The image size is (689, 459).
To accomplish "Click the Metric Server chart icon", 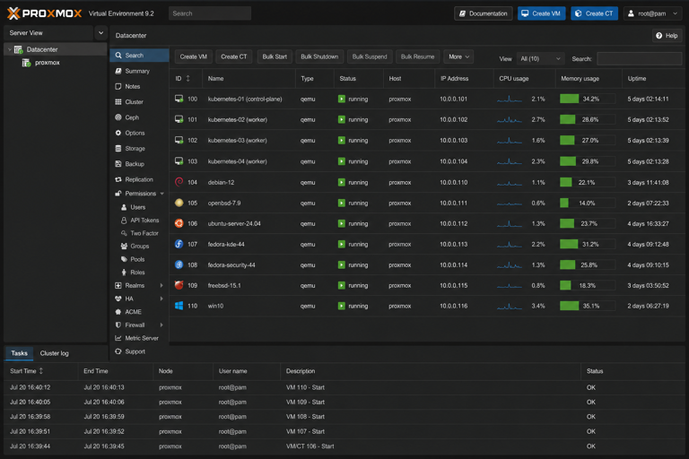I will point(118,338).
